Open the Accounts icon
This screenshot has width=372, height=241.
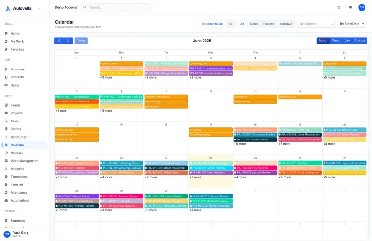click(6, 70)
